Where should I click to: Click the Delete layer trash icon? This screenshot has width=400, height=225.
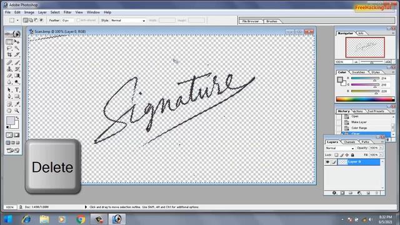tap(377, 193)
